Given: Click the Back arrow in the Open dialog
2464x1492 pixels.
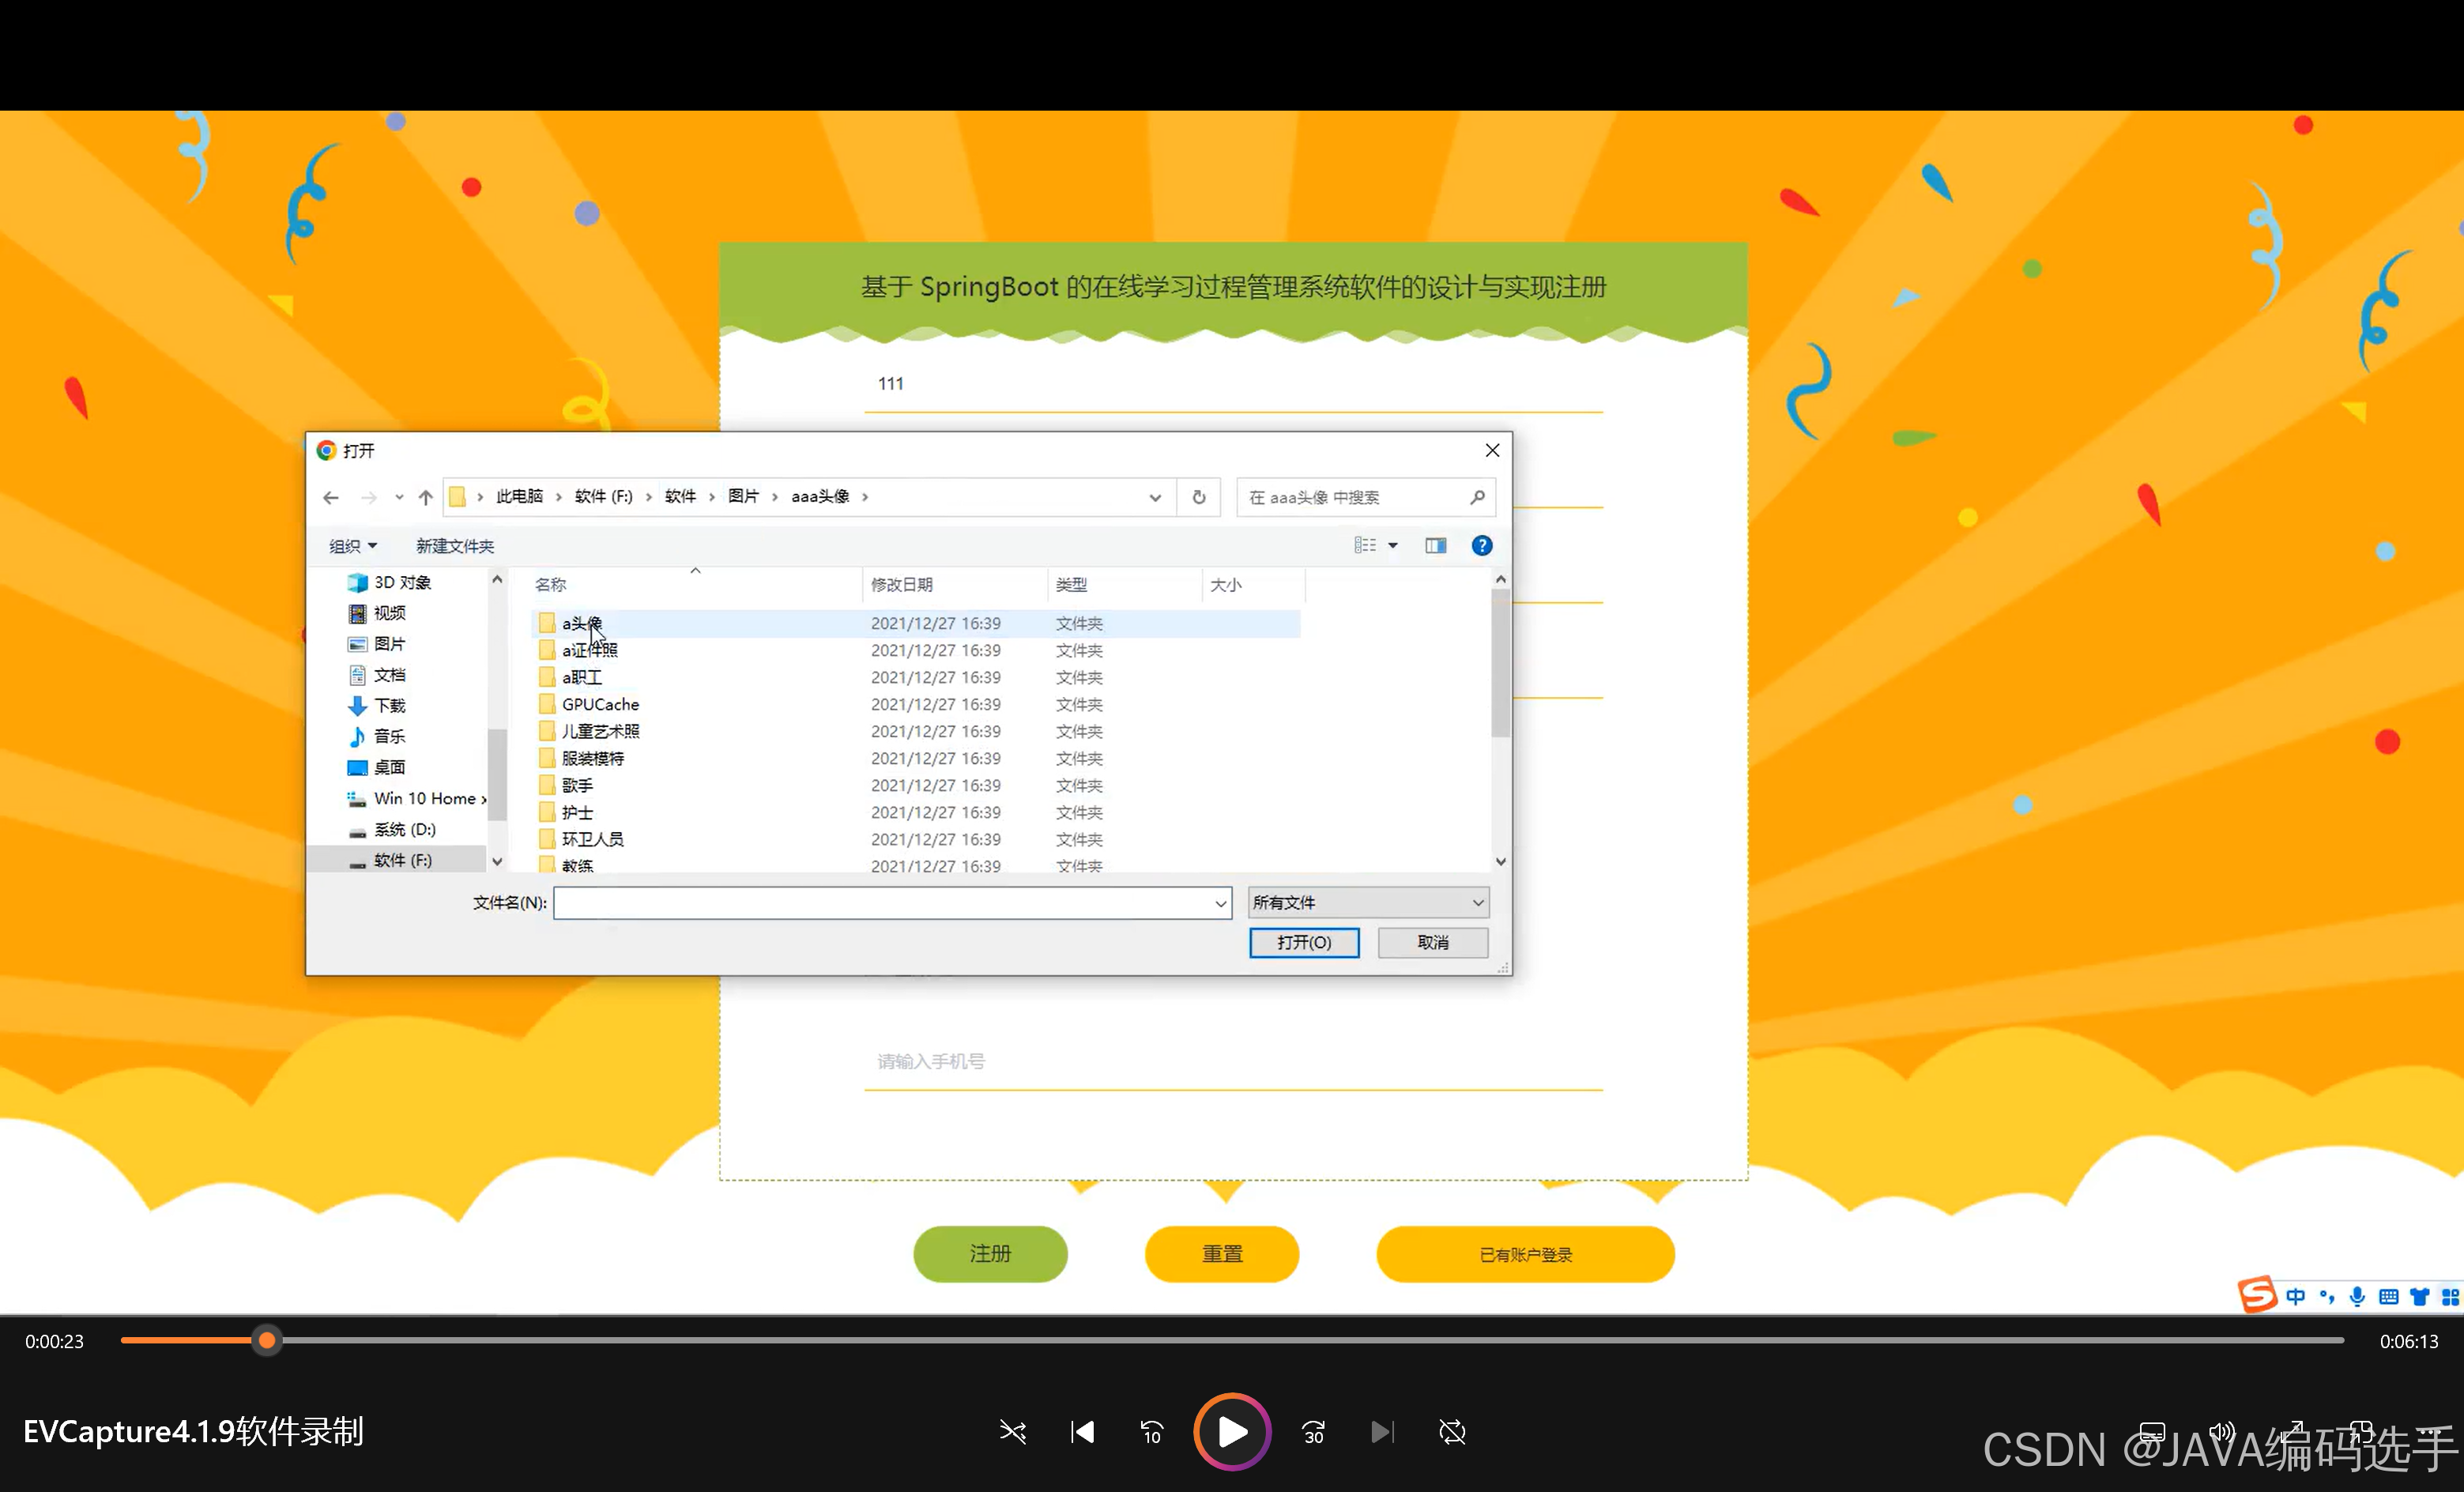Looking at the screenshot, I should coord(331,497).
